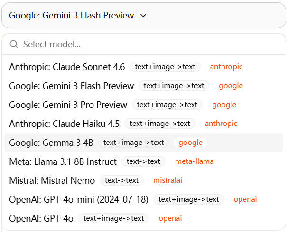This screenshot has height=232, width=287.
Task: Select Google: Gemini 3 Pro Preview
Action: point(68,105)
